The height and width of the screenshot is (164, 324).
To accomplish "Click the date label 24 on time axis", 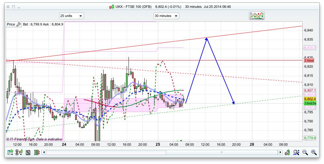I will pyautogui.click(x=64, y=144).
